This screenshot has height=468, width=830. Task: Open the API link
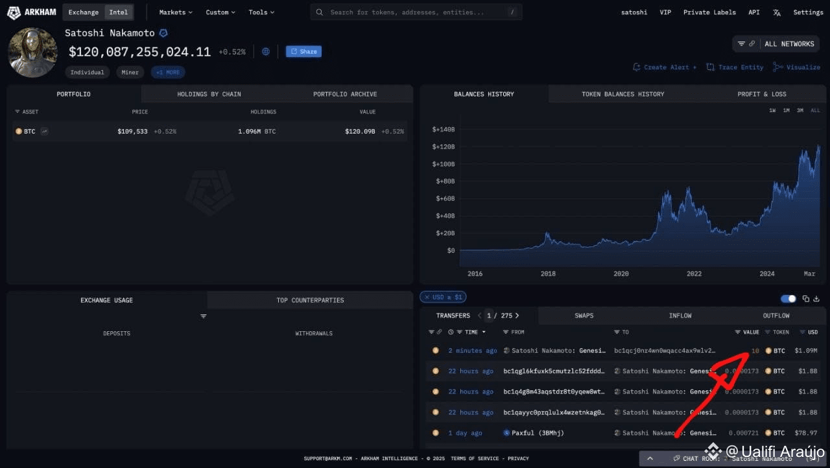tap(753, 12)
